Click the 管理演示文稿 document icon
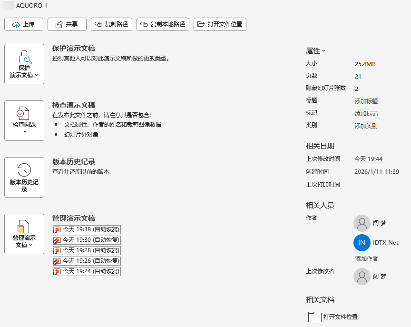Viewport: 411px width, 327px height. click(24, 226)
